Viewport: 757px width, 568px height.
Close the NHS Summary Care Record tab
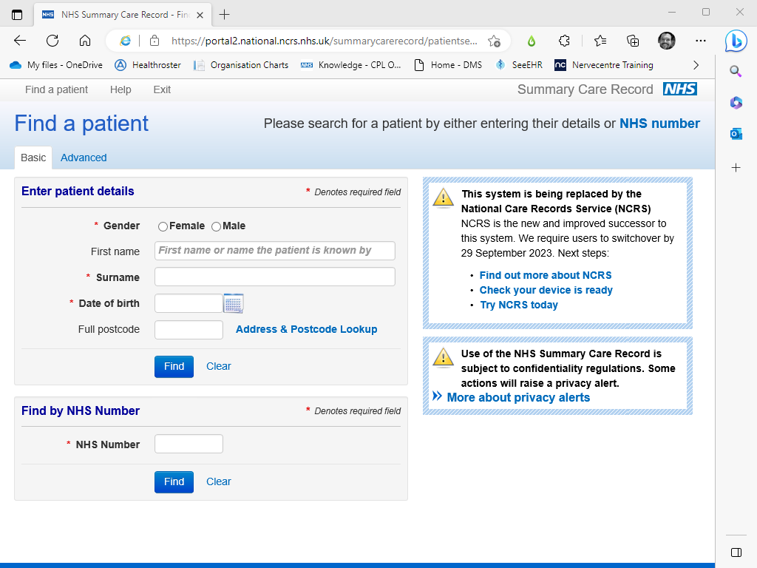coord(200,15)
